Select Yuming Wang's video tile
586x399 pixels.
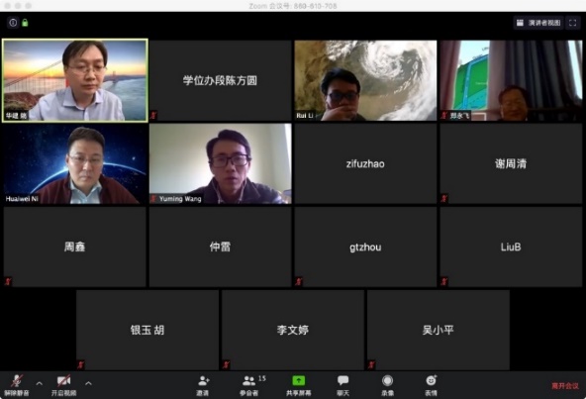click(x=220, y=163)
